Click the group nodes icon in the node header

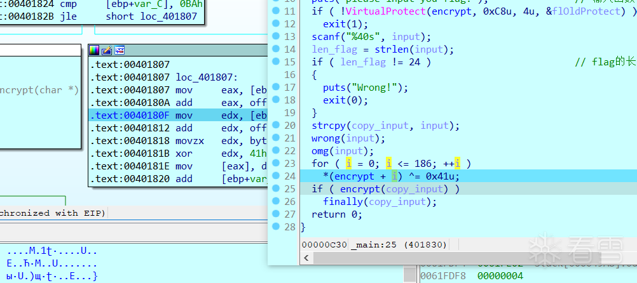[x=120, y=50]
